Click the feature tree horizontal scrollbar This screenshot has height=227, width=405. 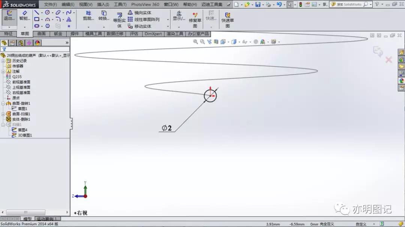35,212
